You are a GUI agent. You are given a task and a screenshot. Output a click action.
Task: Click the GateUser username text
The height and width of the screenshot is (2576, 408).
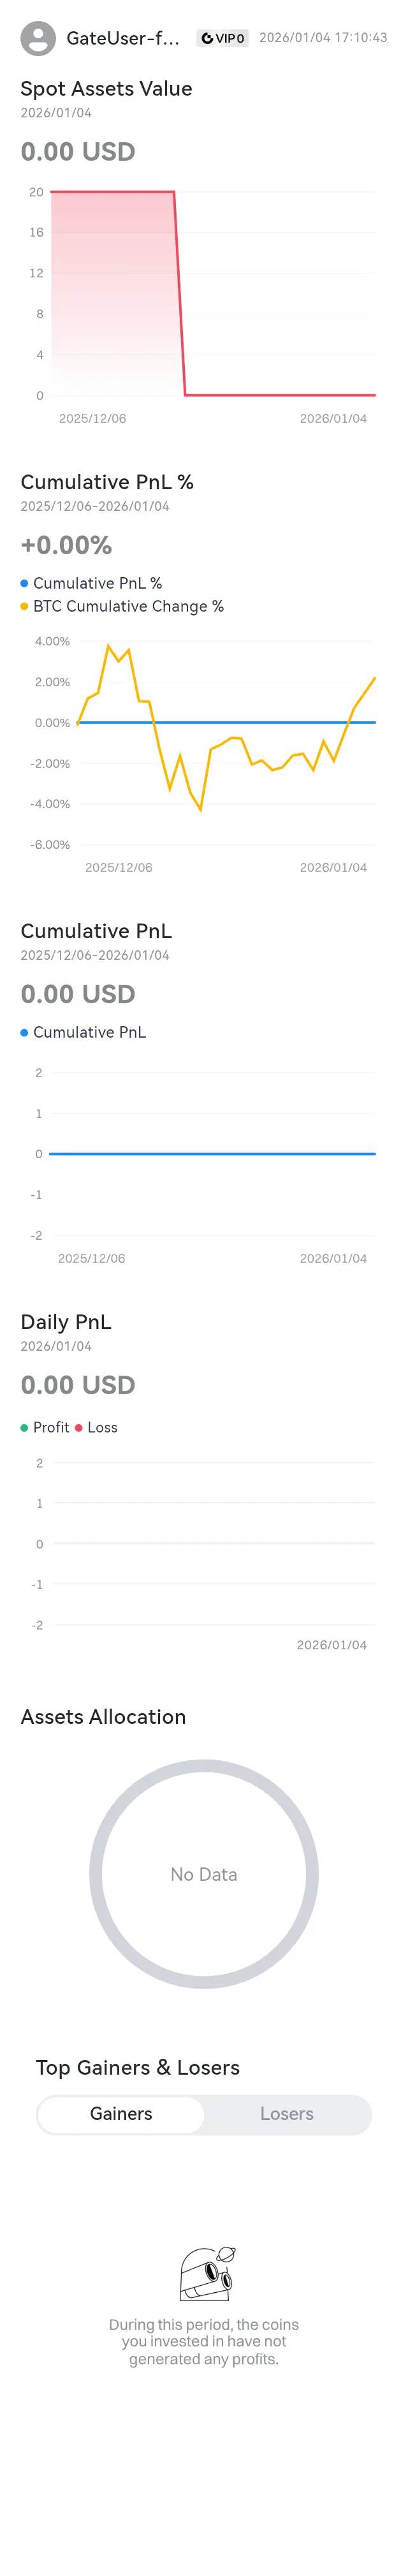pos(123,38)
